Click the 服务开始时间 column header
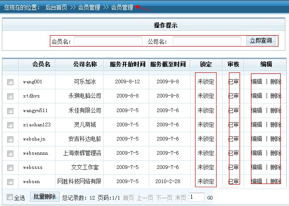This screenshot has width=289, height=206. click(x=127, y=64)
